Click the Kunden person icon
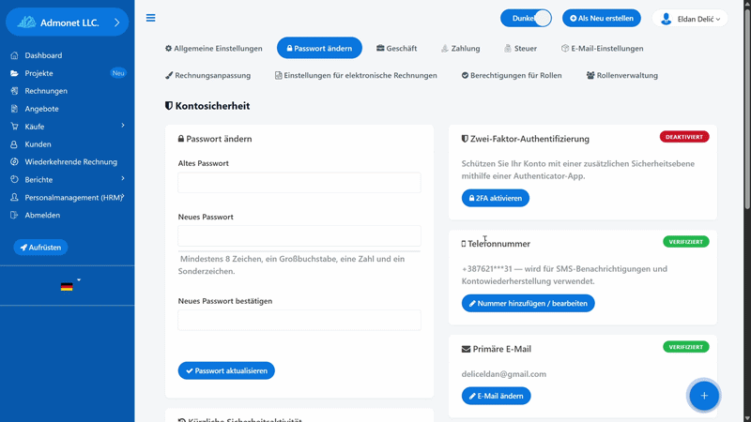The height and width of the screenshot is (422, 751). (x=14, y=144)
